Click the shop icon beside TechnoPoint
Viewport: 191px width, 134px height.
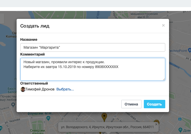(x=189, y=50)
